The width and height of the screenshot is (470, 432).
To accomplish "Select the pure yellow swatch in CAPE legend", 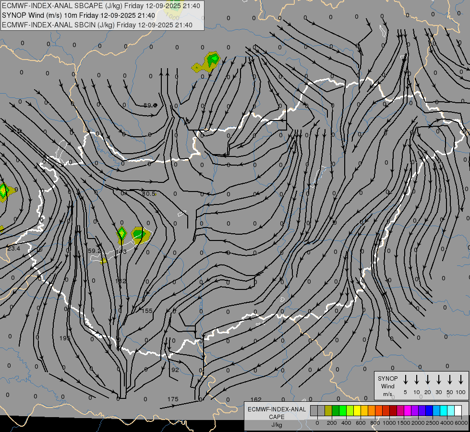I will coord(357,411).
